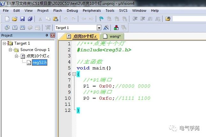The image size is (206, 137).
Task: Click the Batch Build icon
Action: coord(30,28)
